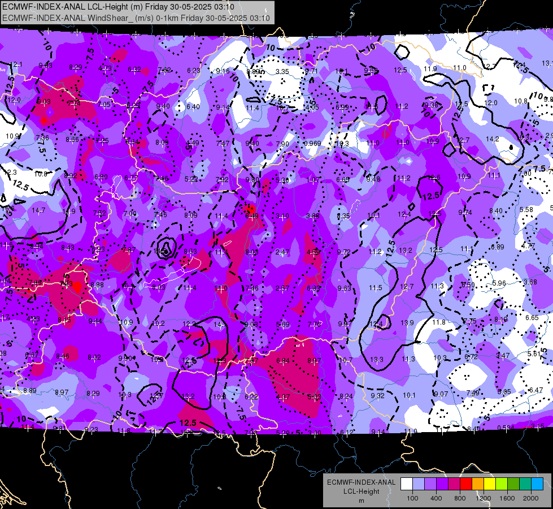Click the legend label '100'
The height and width of the screenshot is (509, 553).
point(412,498)
